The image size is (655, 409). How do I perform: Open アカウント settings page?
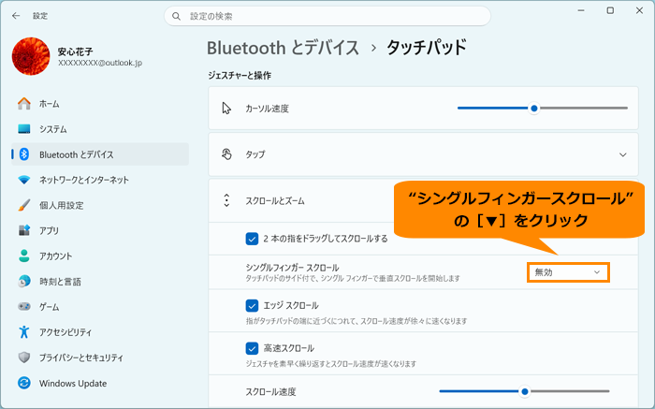(100, 256)
